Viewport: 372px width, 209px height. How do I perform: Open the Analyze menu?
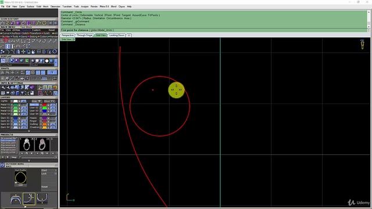(x=85, y=6)
